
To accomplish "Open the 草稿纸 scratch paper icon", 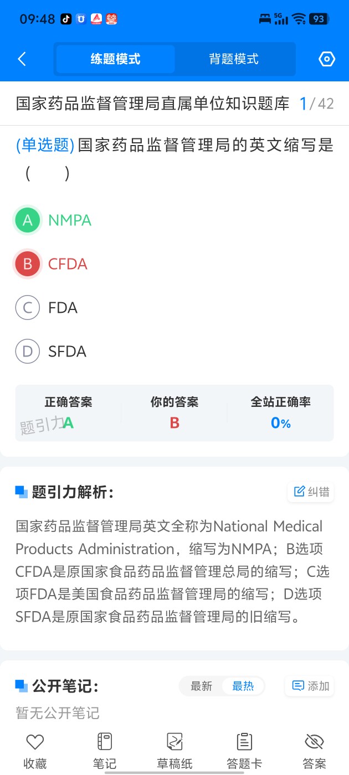I will [x=174, y=742].
